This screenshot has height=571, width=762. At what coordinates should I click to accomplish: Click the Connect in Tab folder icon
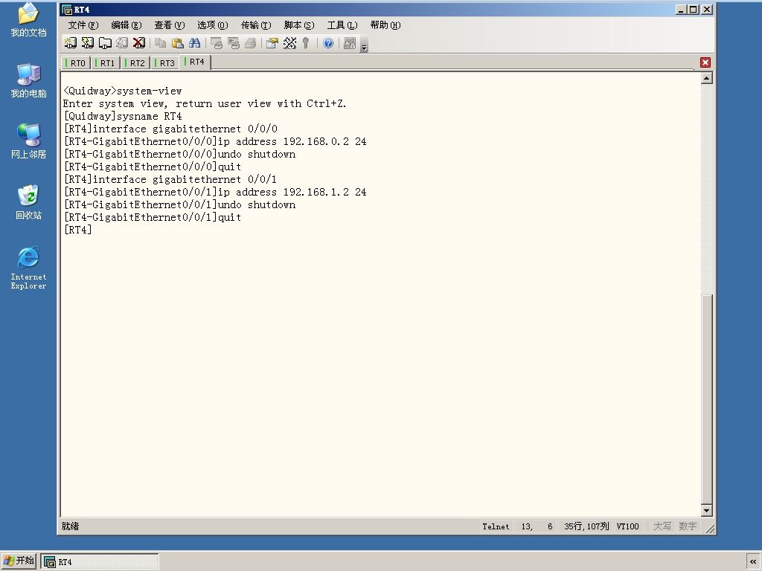(x=105, y=43)
